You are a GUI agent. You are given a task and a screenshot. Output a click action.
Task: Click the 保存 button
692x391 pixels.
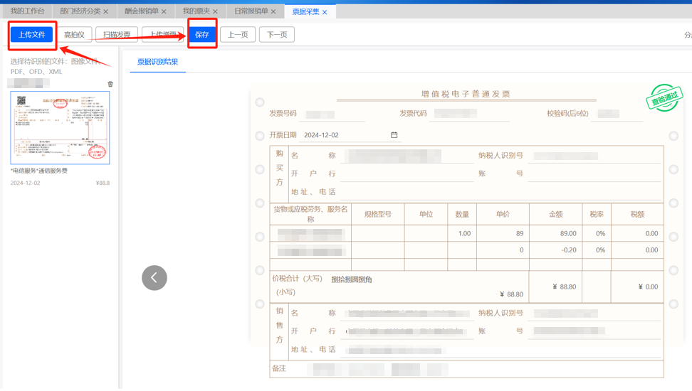point(202,35)
